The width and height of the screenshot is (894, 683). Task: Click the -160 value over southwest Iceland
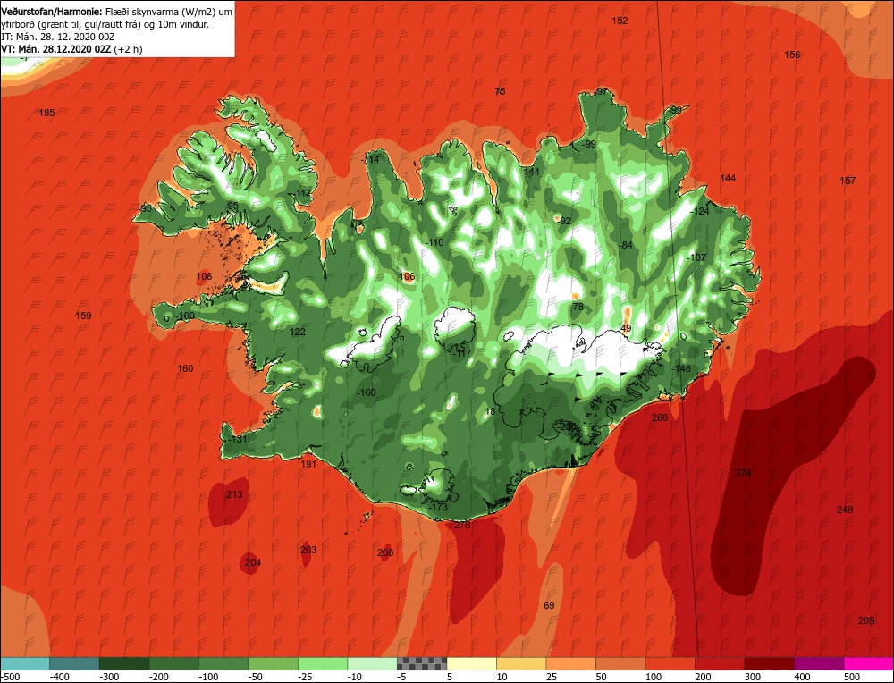click(x=366, y=392)
